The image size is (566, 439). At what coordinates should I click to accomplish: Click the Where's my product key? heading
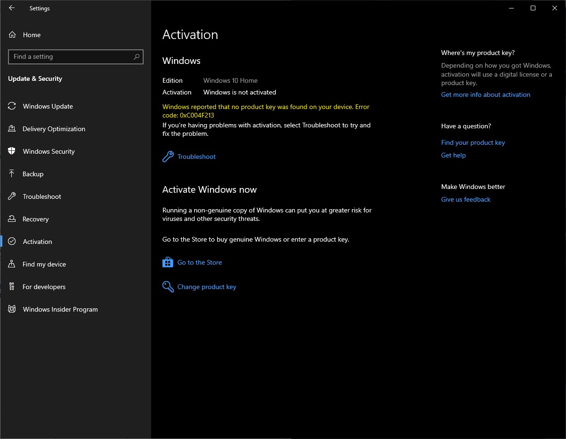(x=478, y=53)
